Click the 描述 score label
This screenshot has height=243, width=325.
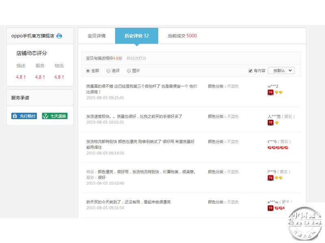pos(21,66)
